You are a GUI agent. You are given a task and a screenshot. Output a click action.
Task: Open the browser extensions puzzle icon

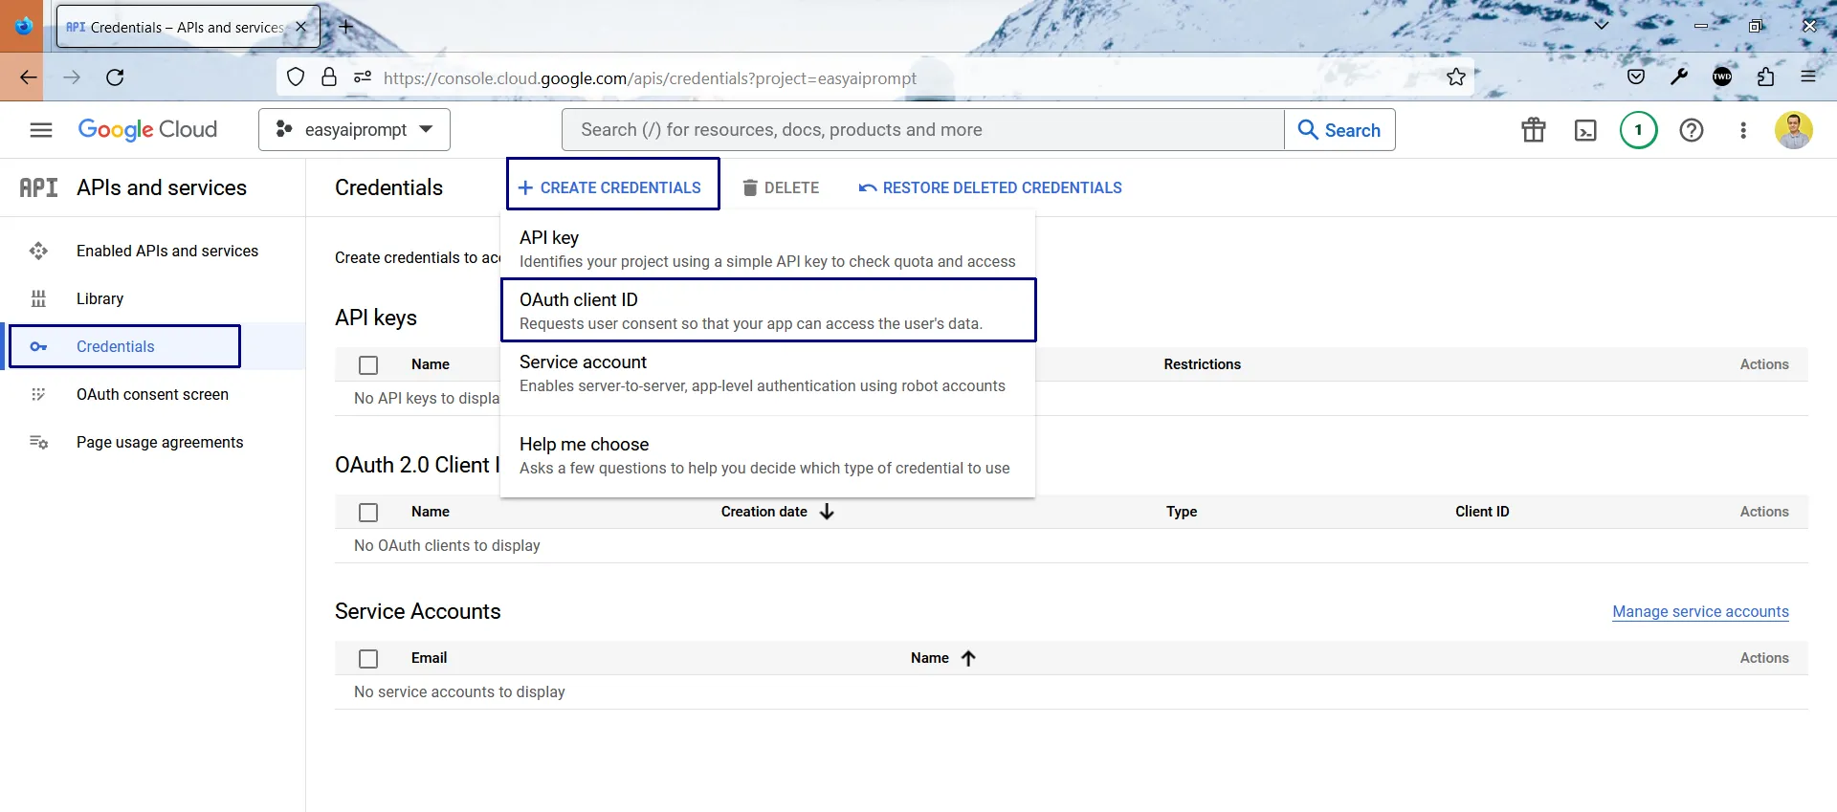tap(1765, 77)
